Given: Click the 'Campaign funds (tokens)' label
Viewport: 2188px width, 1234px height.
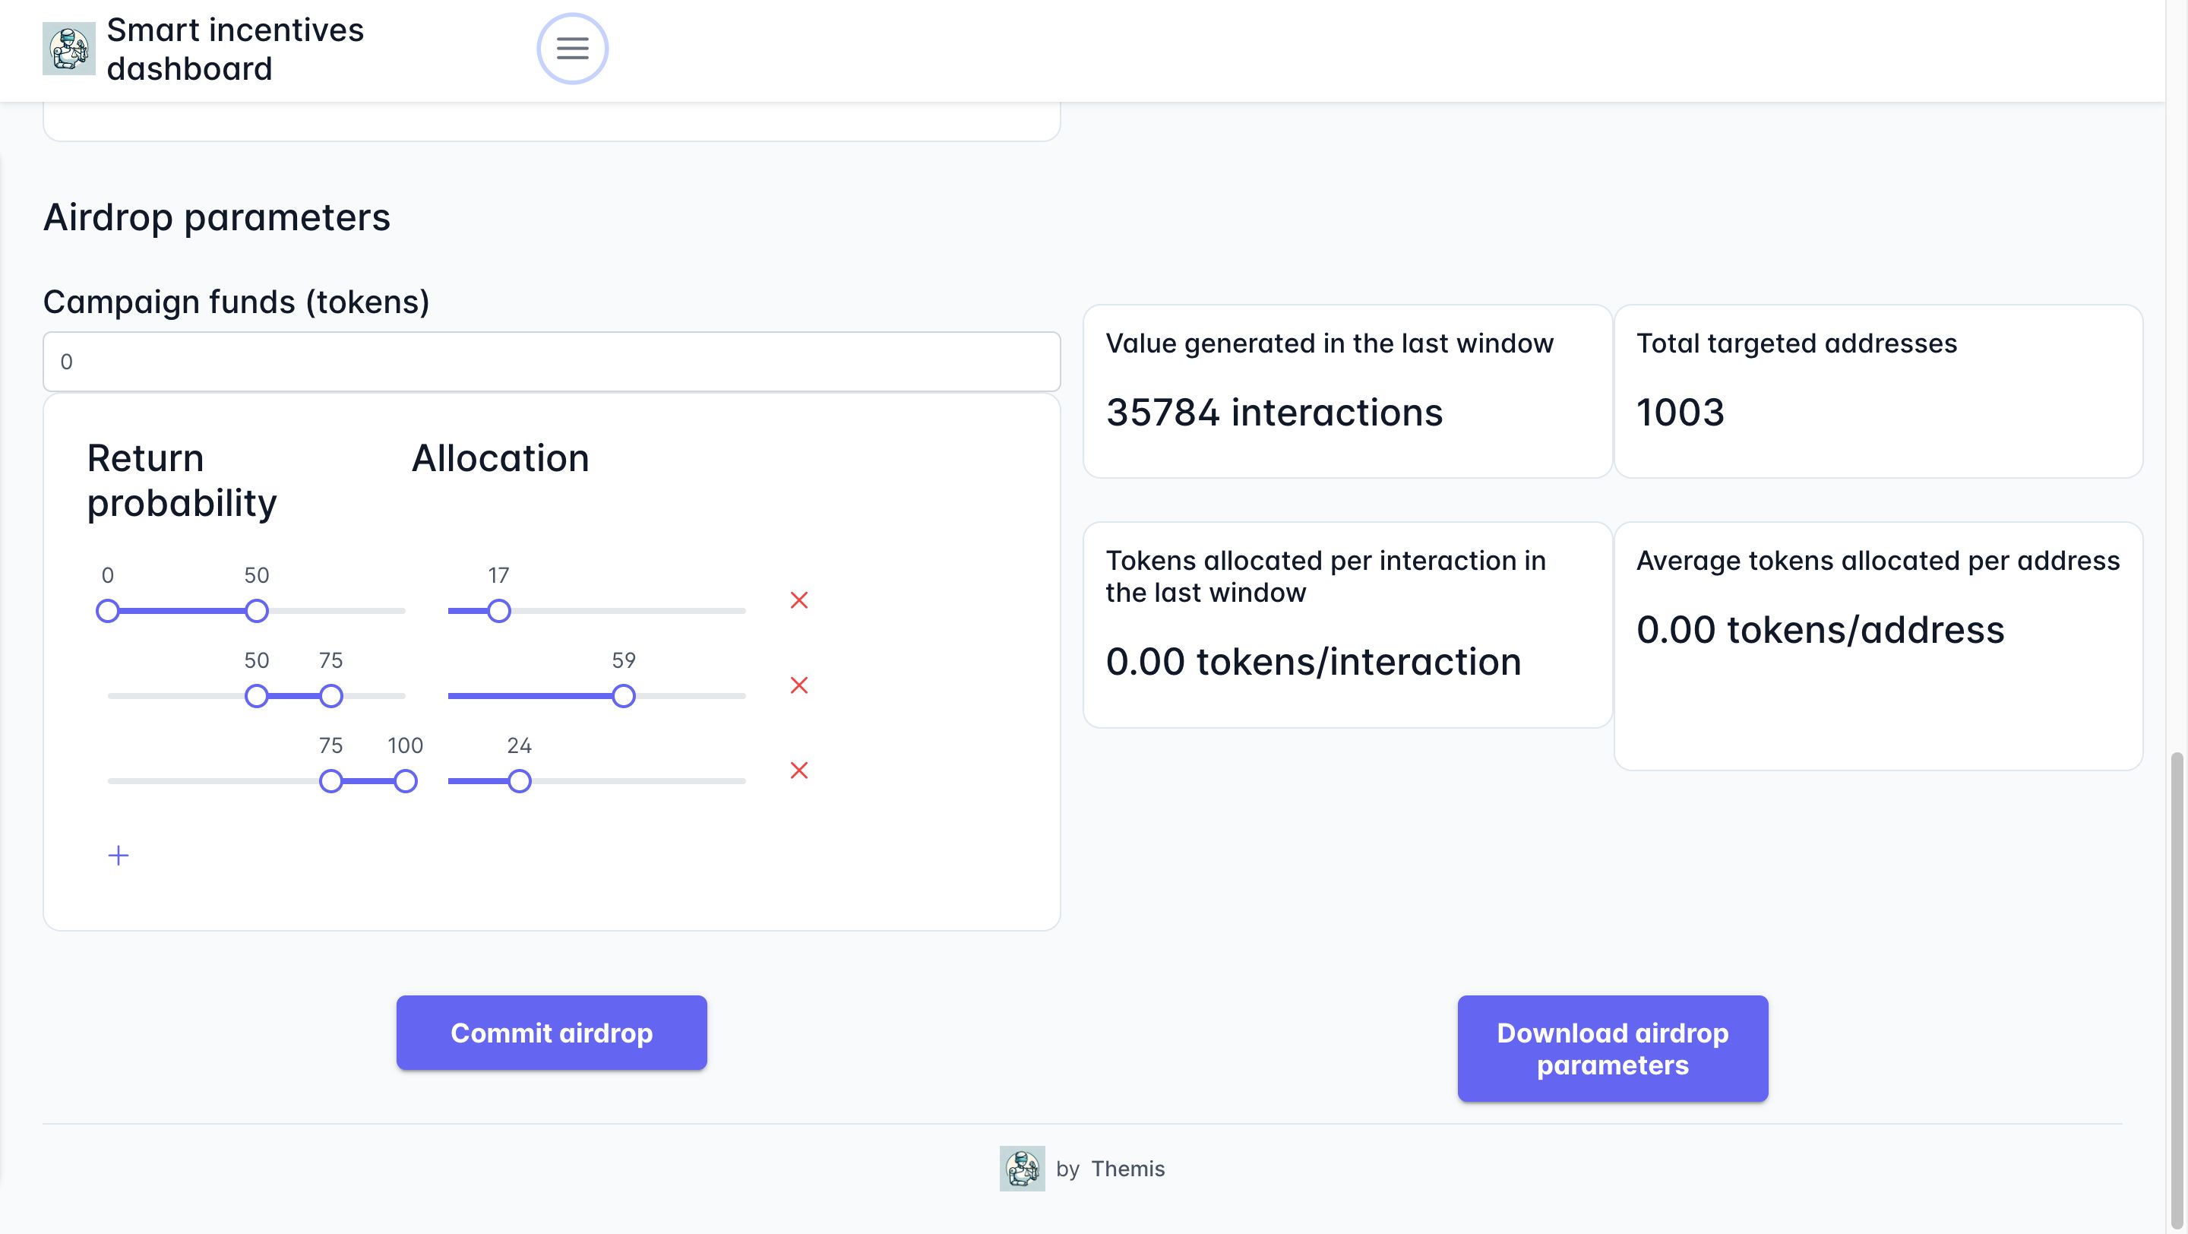Looking at the screenshot, I should coord(236,302).
